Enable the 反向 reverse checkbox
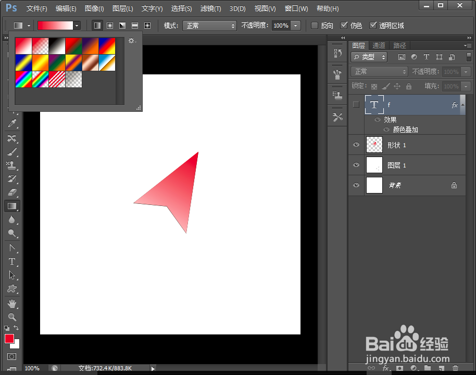This screenshot has width=476, height=375. (315, 25)
